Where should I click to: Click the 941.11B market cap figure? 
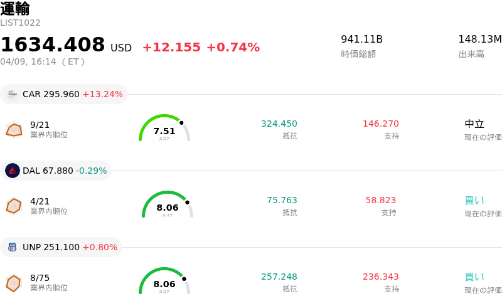[x=361, y=40]
